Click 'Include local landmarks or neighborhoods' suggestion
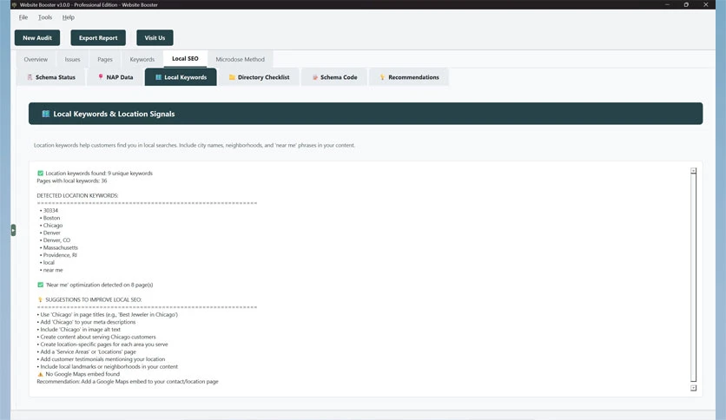This screenshot has height=420, width=726. click(108, 367)
